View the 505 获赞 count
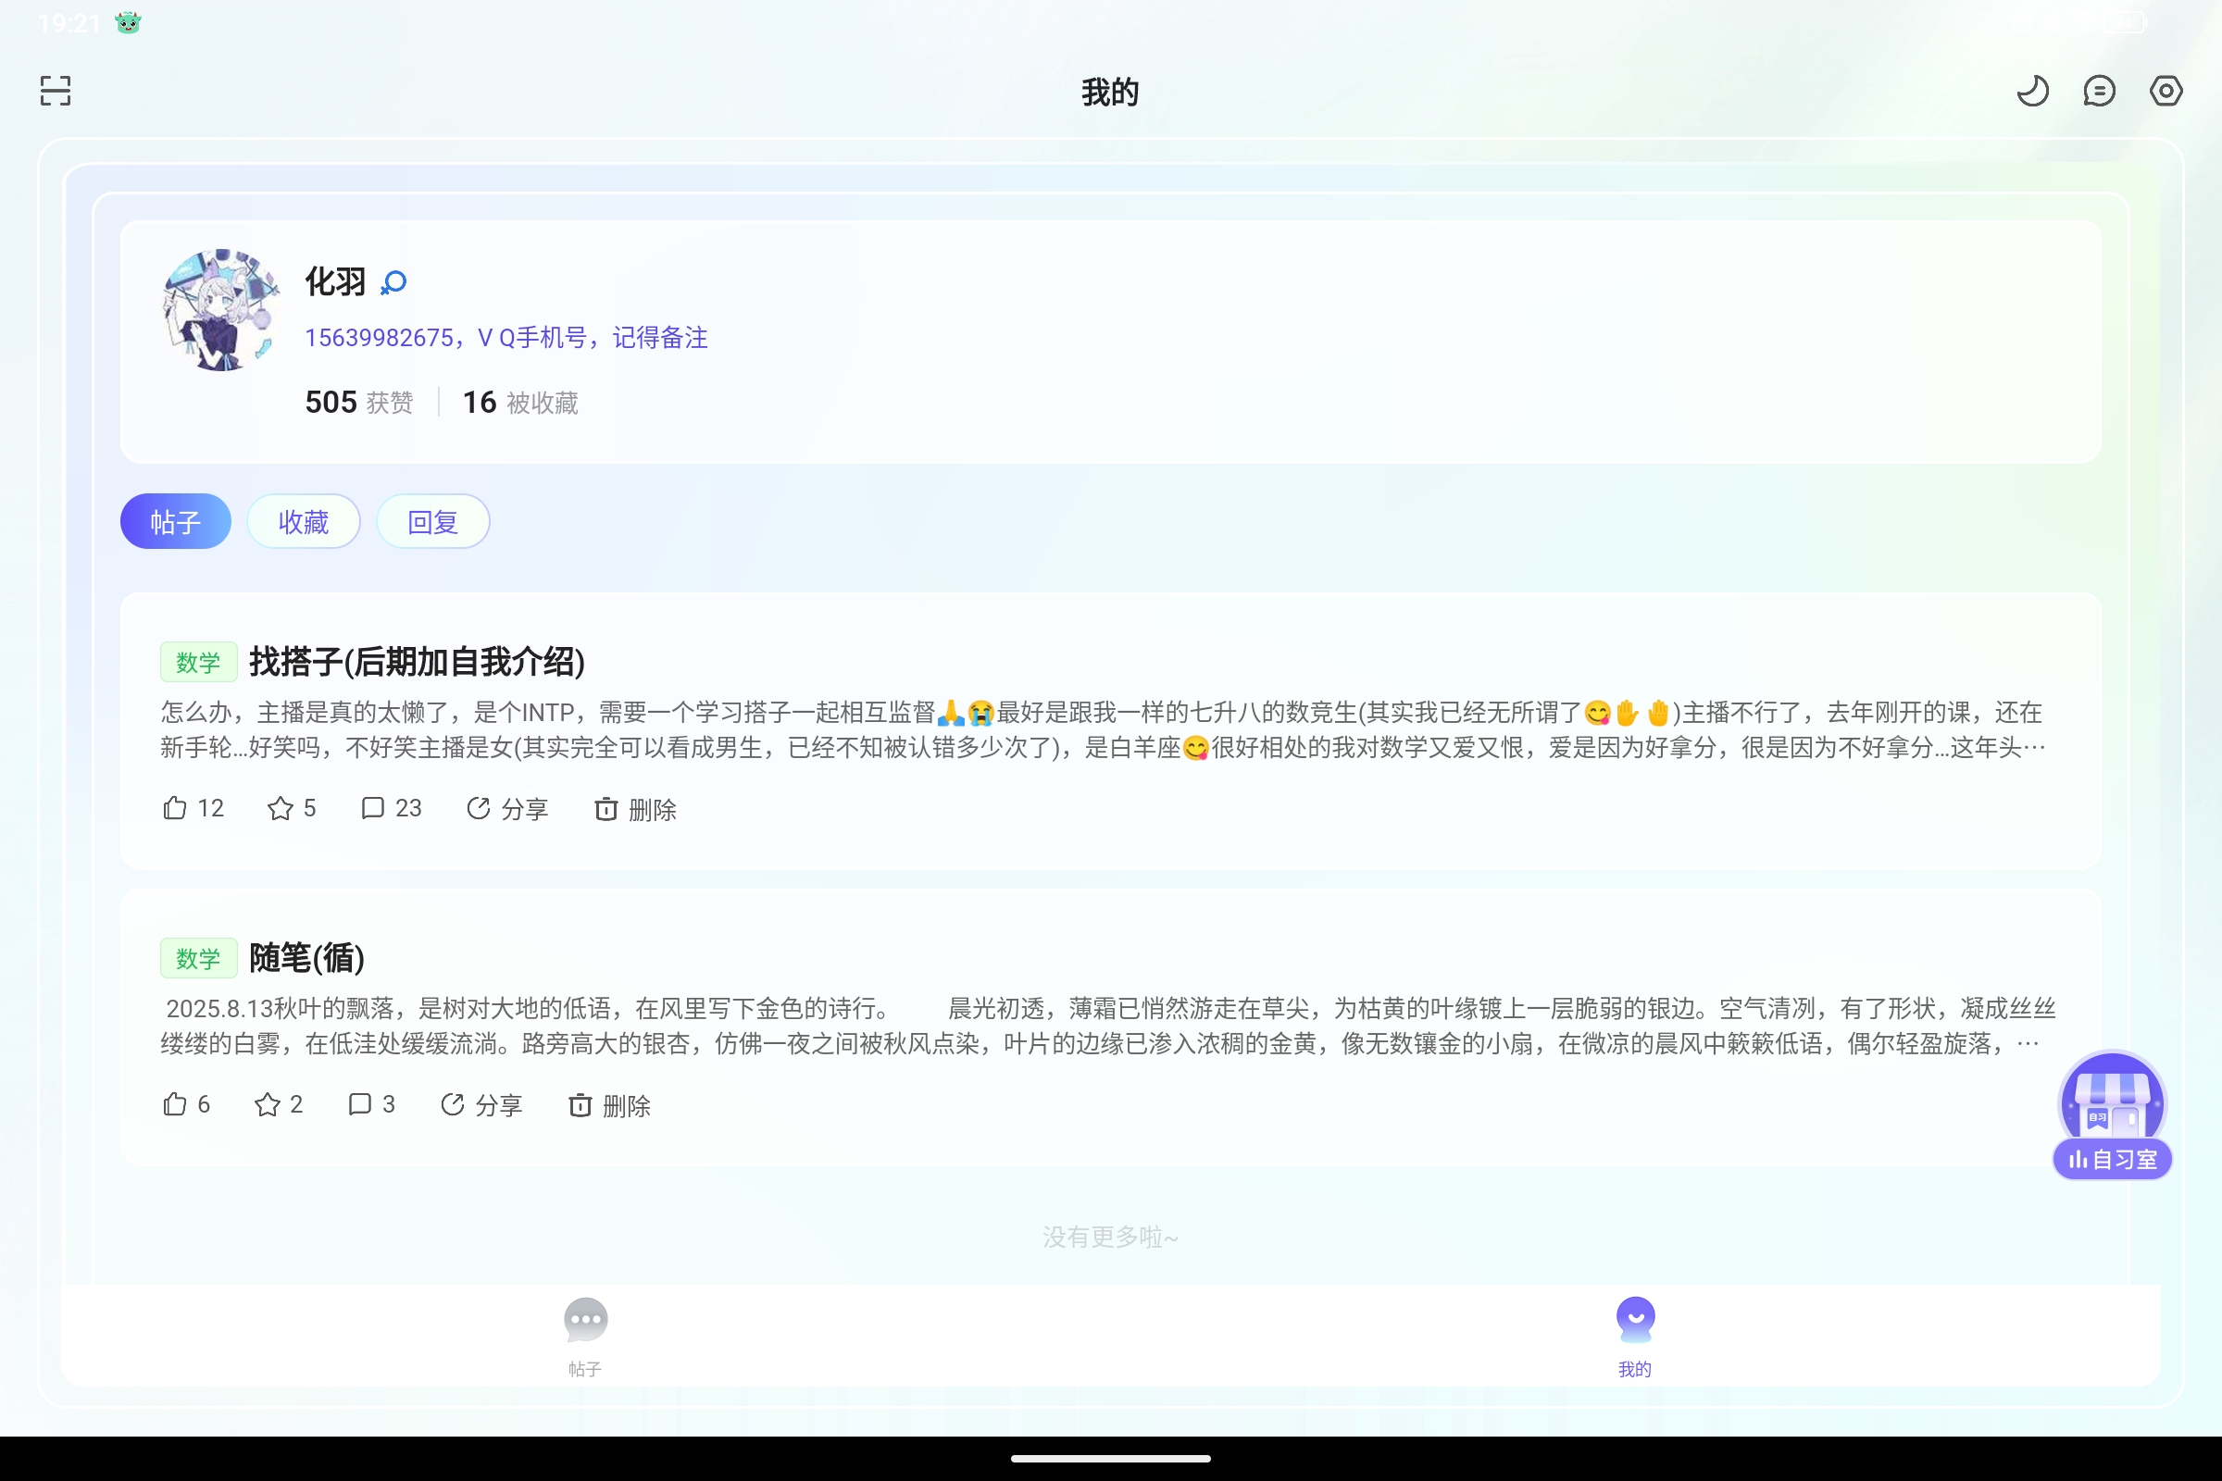The width and height of the screenshot is (2222, 1481). (359, 403)
